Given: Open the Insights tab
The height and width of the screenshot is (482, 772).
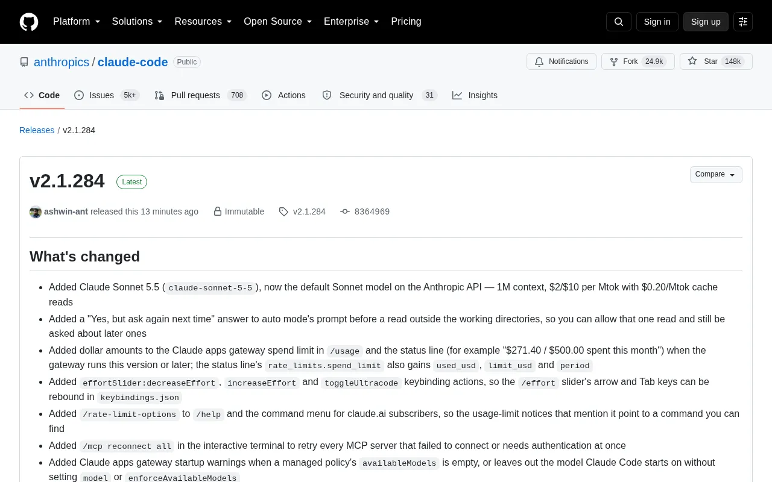Looking at the screenshot, I should coord(475,95).
